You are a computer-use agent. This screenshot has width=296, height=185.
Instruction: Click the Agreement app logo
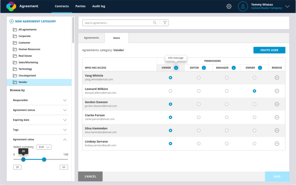(x=11, y=6)
